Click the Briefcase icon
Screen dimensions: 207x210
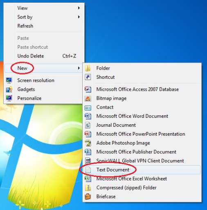point(88,196)
